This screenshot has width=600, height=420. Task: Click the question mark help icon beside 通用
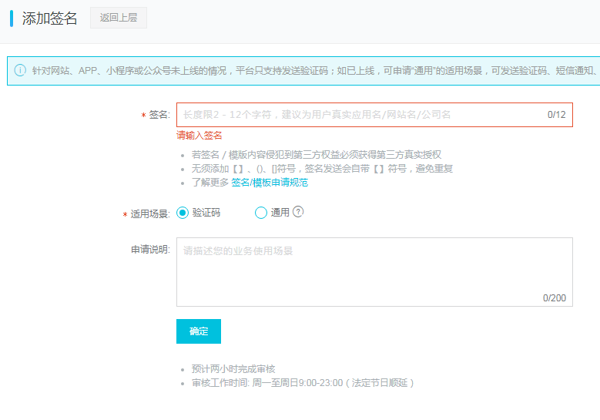[298, 212]
